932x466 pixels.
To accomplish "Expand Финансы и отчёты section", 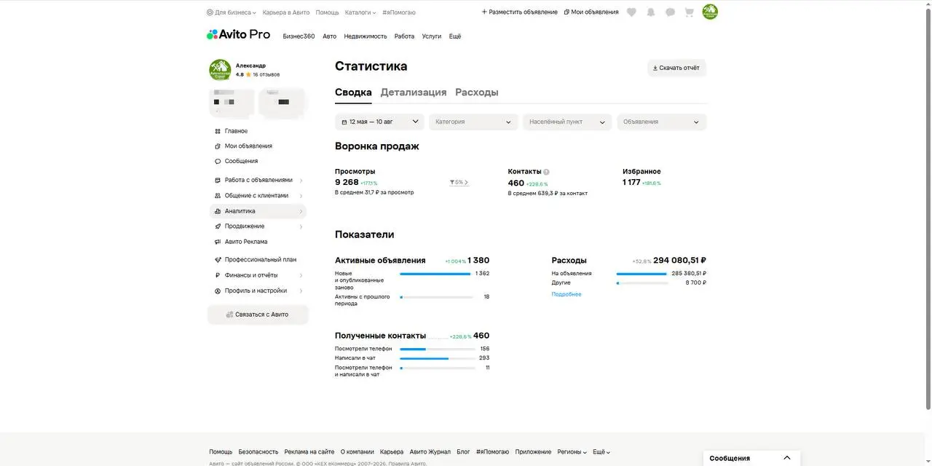I will point(258,275).
